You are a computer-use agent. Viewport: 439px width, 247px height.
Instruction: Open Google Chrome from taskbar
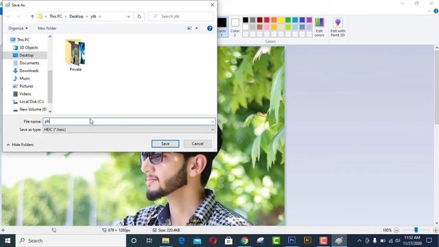244,241
